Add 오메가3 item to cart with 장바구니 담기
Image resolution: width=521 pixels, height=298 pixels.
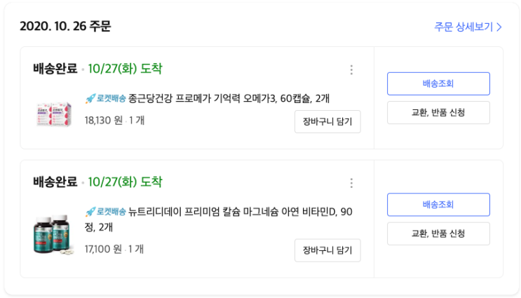coord(327,121)
